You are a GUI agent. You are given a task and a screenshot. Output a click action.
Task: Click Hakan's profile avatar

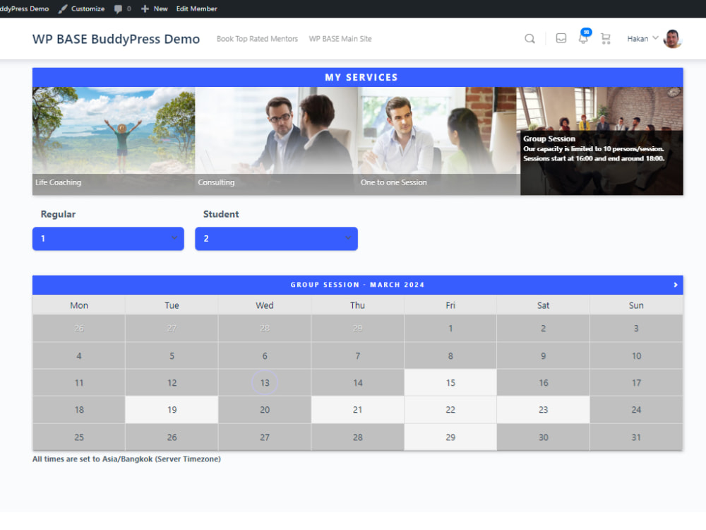click(x=672, y=39)
